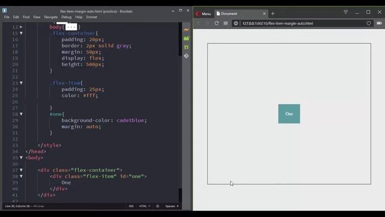The image size is (385, 217).
Task: Click the globe site info icon
Action: (236, 24)
